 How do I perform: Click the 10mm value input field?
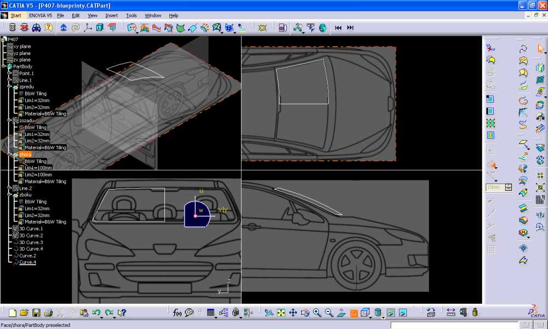pos(495,188)
